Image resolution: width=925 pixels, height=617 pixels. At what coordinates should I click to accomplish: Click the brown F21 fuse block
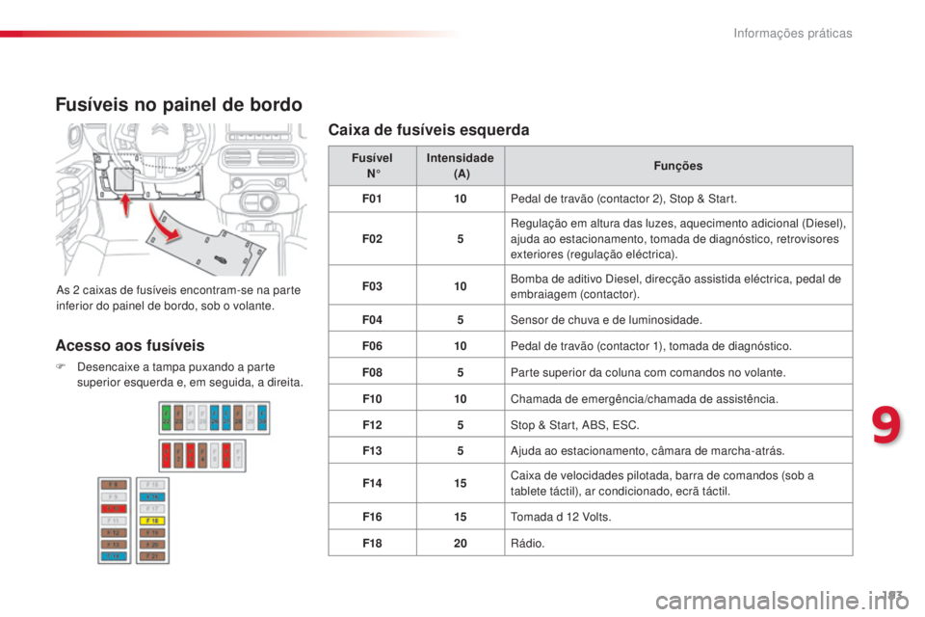point(152,556)
